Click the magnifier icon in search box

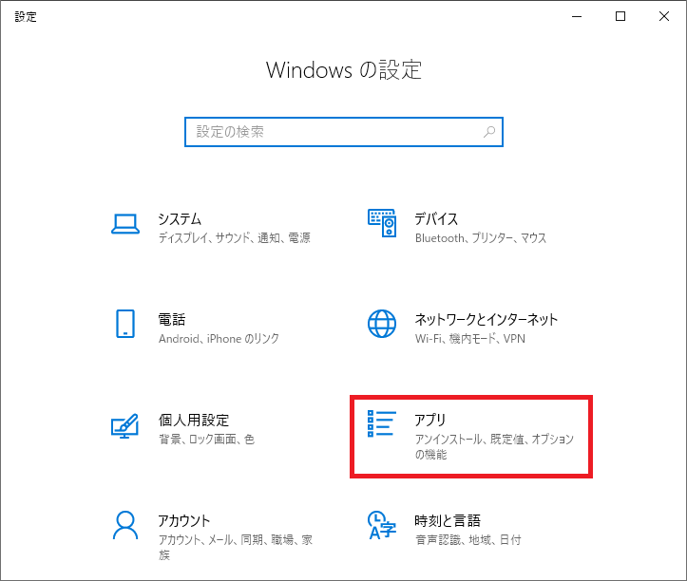[x=489, y=132]
